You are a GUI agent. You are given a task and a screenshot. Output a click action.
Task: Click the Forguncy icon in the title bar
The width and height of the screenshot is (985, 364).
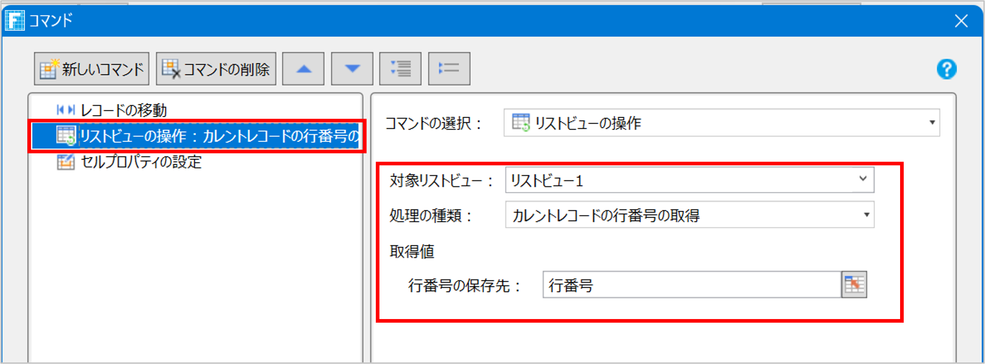[15, 20]
